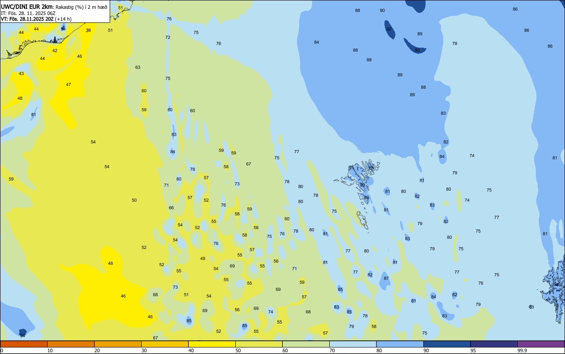Viewport: 565px width, 354px height.
Task: Select the 80–90 medium blue legend swatch
Action: click(400, 344)
